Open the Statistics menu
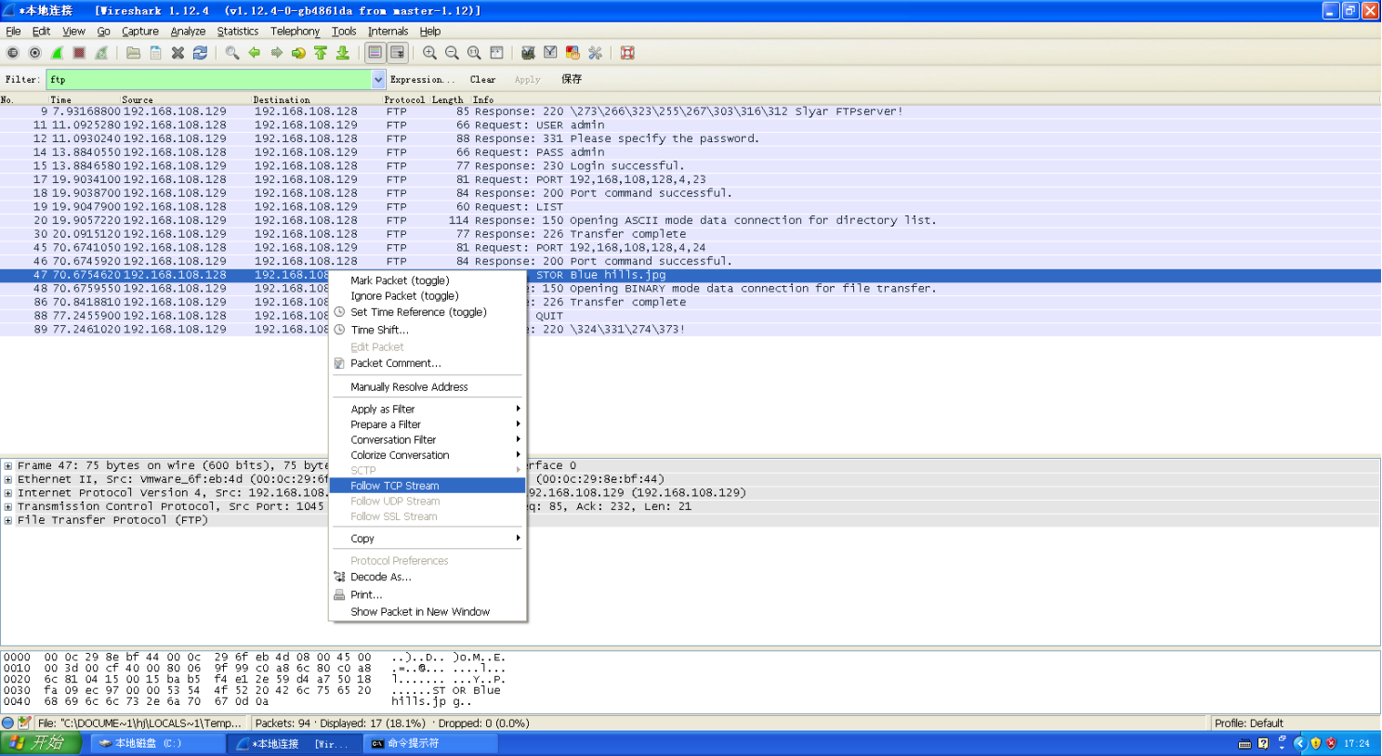 pos(237,32)
